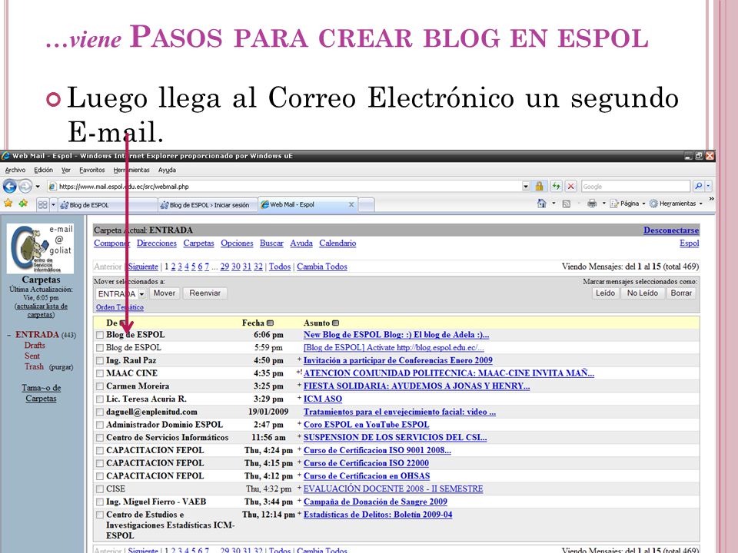Image resolution: width=738 pixels, height=553 pixels.
Task: Click the security padlock icon
Action: [x=539, y=186]
